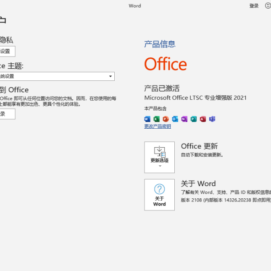Click the 产品信息 heading
The width and height of the screenshot is (271, 271).
coord(160,44)
